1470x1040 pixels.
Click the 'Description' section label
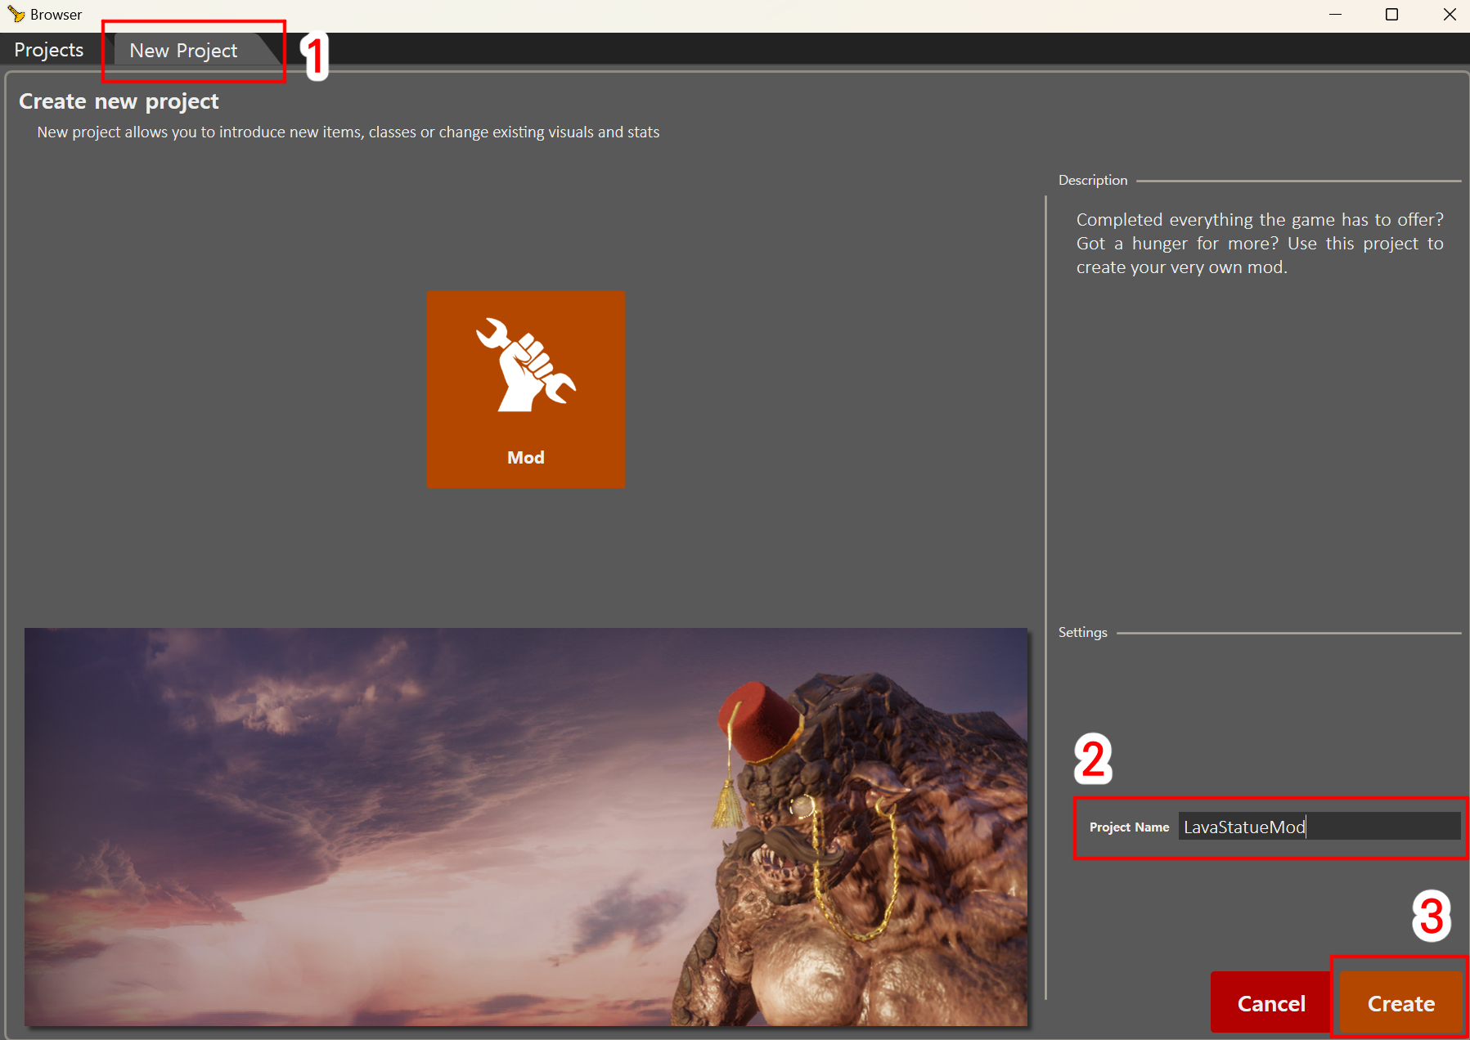tap(1093, 180)
